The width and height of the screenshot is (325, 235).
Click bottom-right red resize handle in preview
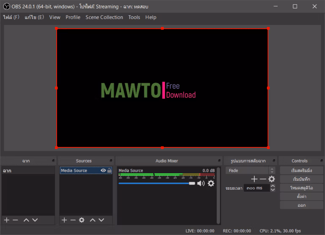point(268,147)
